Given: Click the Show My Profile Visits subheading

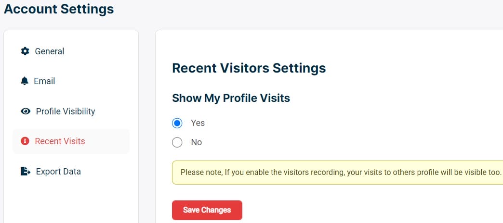Looking at the screenshot, I should (x=231, y=98).
